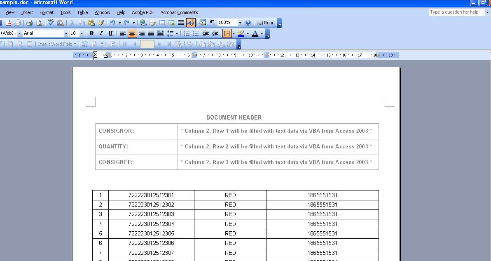This screenshot has height=261, width=491.
Task: Open the Print Preview tool
Action: (x=39, y=23)
